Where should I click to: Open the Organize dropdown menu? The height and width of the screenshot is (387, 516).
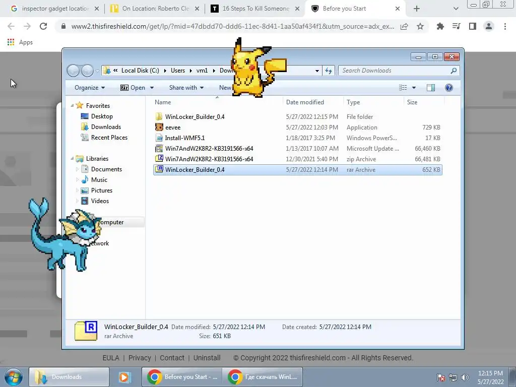click(90, 88)
